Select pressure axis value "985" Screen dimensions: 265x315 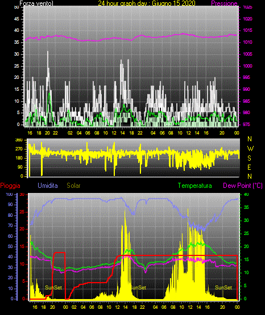point(246,101)
